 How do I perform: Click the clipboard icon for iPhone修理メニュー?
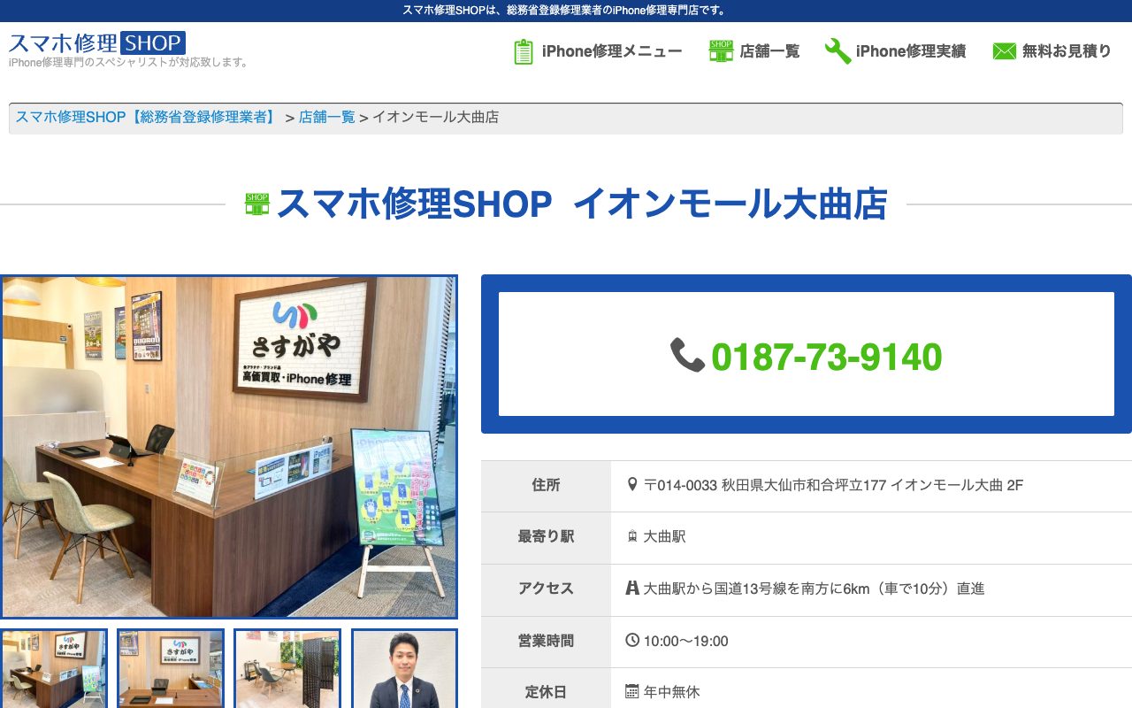524,51
